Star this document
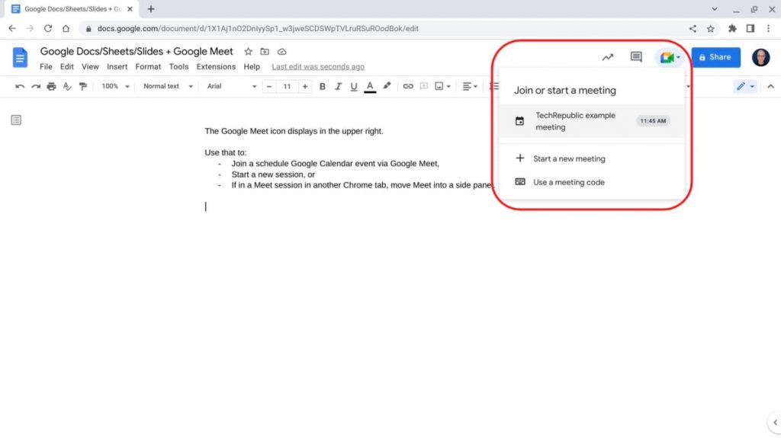The image size is (781, 438). [248, 52]
